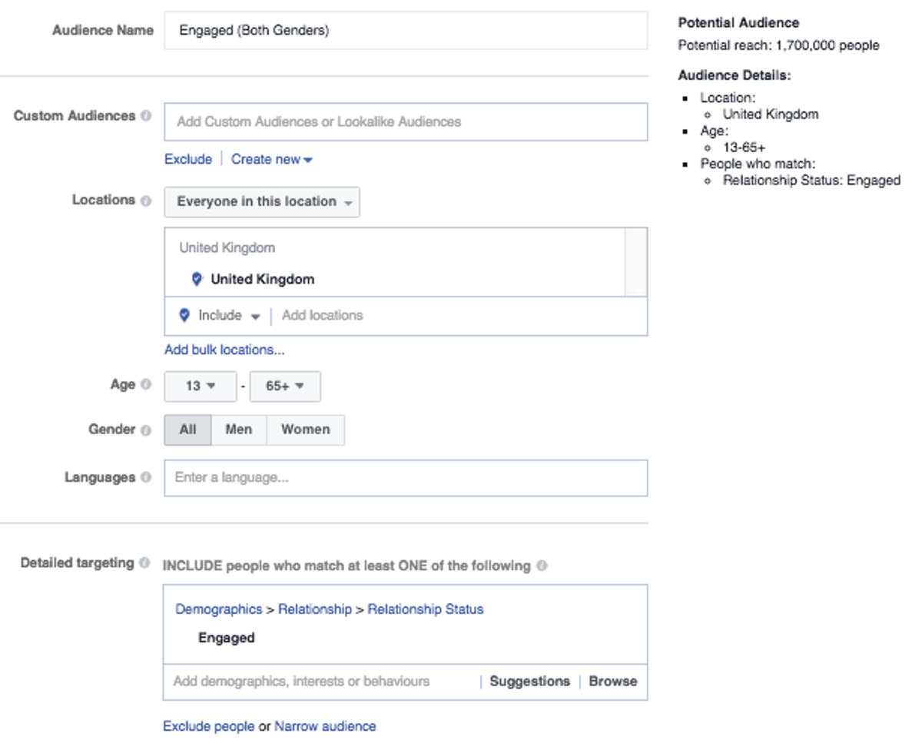The height and width of the screenshot is (750, 922).
Task: Click the Add locations field
Action: [x=461, y=316]
